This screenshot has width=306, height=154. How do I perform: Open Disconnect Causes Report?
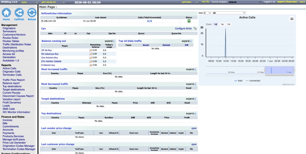(x=18, y=96)
